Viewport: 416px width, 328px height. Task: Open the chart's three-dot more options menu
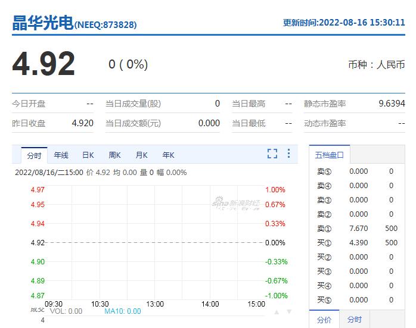pyautogui.click(x=289, y=154)
